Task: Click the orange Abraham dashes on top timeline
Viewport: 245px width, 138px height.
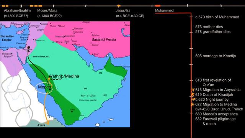Action: [5, 6]
